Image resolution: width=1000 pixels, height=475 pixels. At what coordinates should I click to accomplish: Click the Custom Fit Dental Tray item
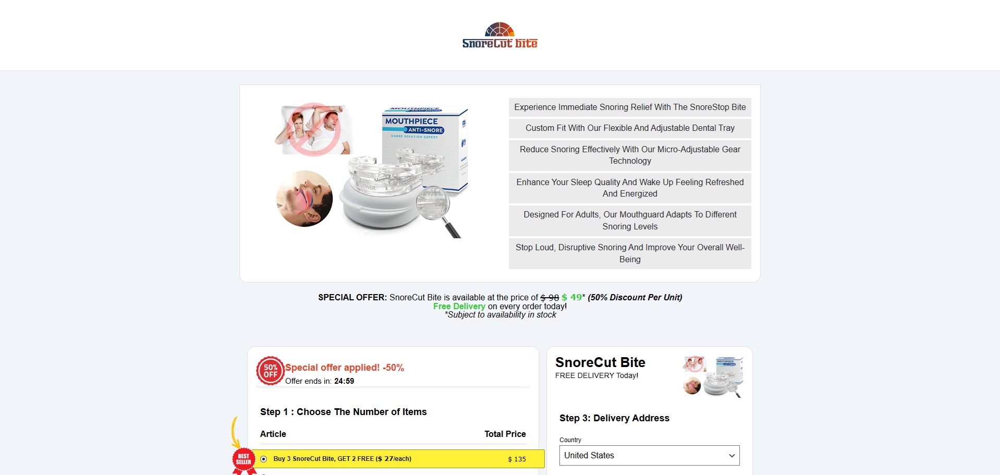[630, 128]
